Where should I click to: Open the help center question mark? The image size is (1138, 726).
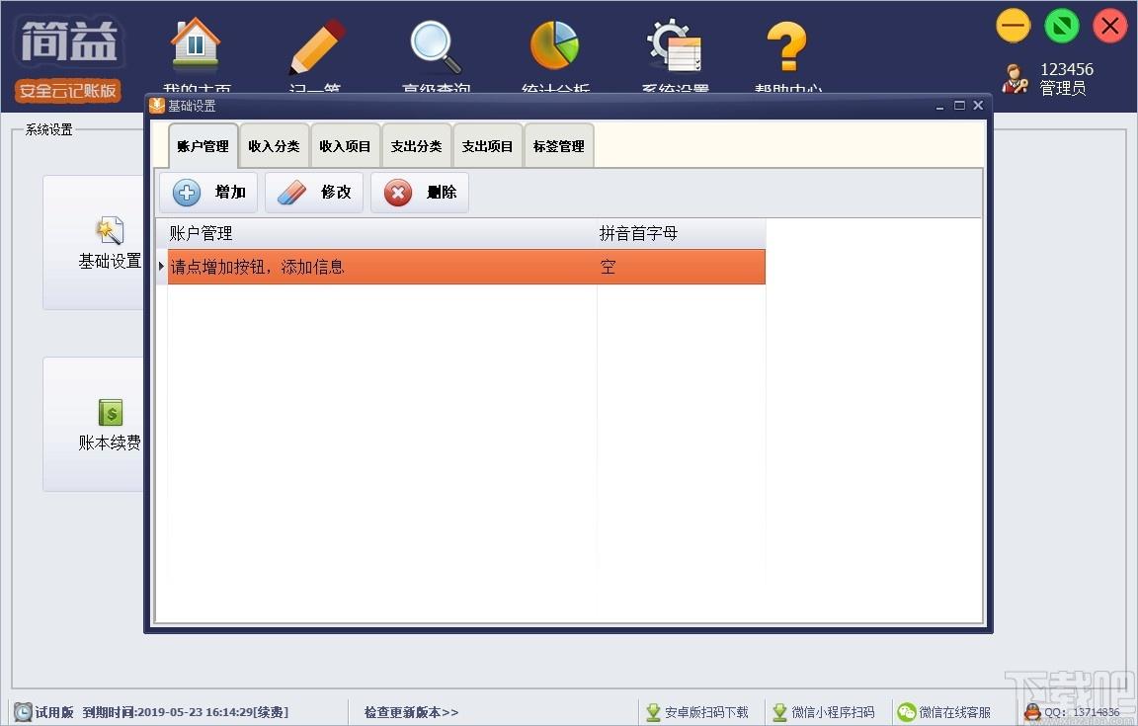click(787, 45)
